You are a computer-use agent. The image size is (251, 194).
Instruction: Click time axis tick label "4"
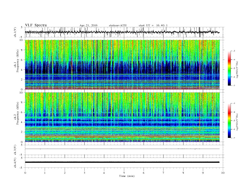pyautogui.click(x=104, y=173)
